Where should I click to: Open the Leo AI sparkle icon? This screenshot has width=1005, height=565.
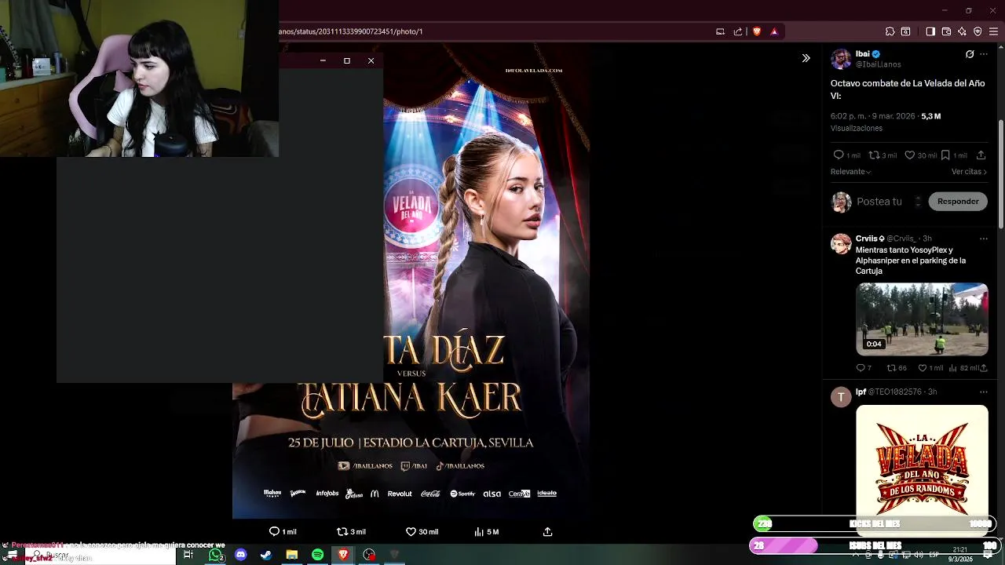click(x=962, y=31)
